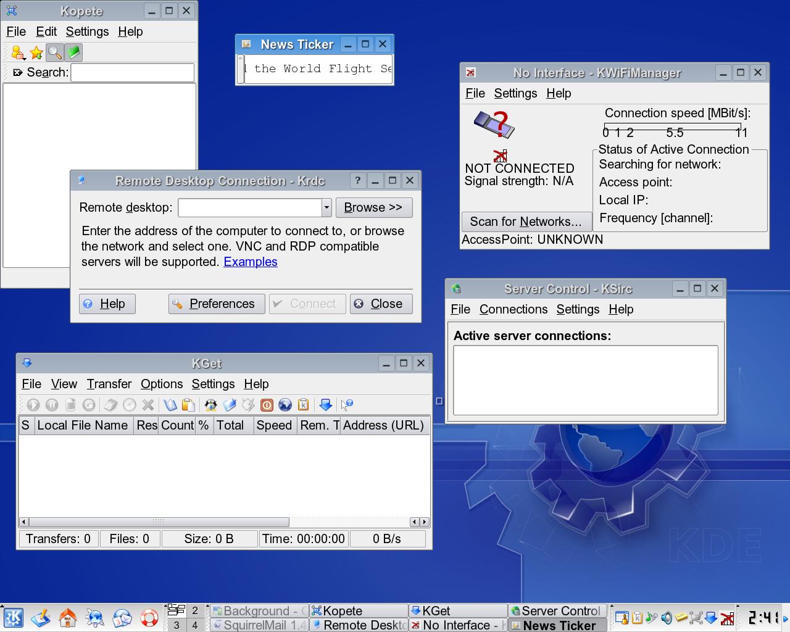
Task: Click the Active server connections list in KSirc
Action: pyautogui.click(x=586, y=380)
